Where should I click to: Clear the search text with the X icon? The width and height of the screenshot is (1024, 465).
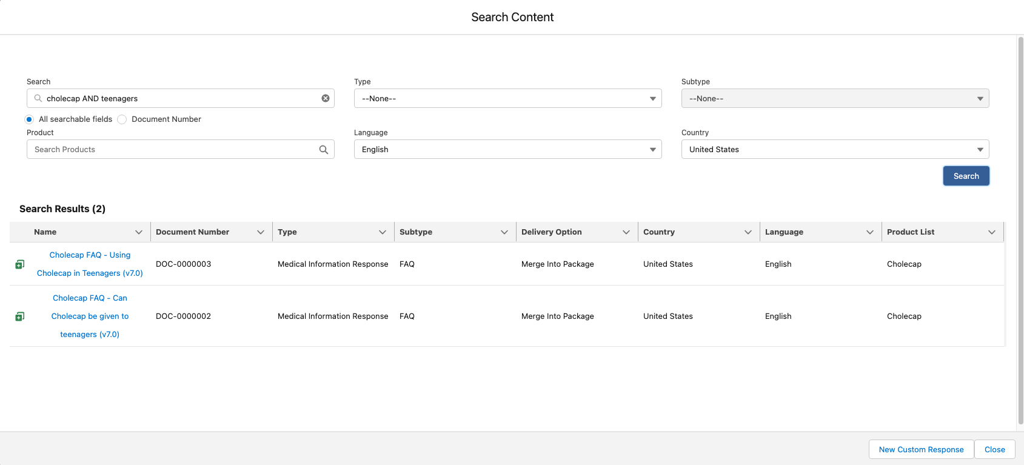click(326, 98)
